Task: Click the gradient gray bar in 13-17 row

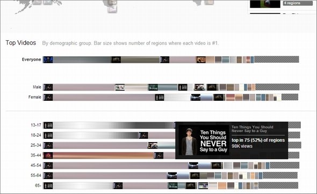Action: click(114, 125)
